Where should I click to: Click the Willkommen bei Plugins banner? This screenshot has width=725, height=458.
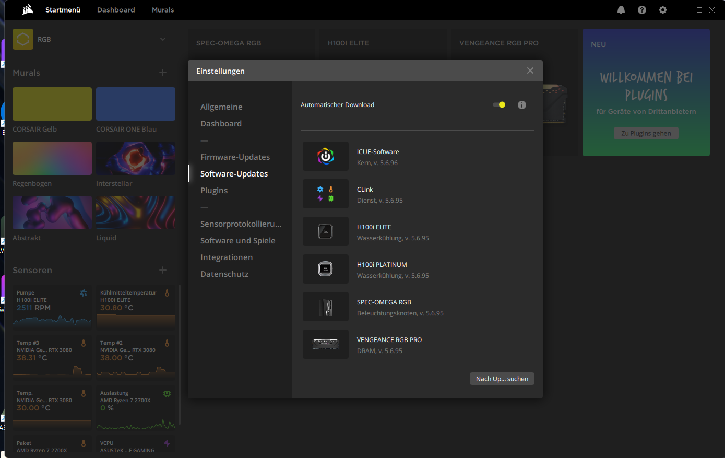point(646,92)
